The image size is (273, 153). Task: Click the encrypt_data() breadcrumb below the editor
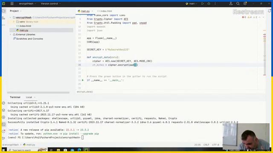85,92
